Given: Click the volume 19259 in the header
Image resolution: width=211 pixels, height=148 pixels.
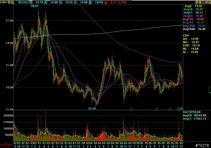Looking at the screenshot, I should pyautogui.click(x=99, y=2).
